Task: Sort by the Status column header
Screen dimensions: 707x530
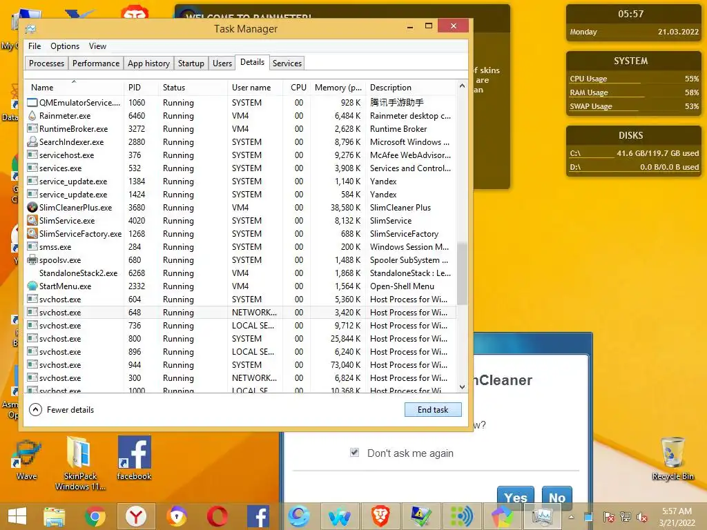Action: tap(193, 88)
